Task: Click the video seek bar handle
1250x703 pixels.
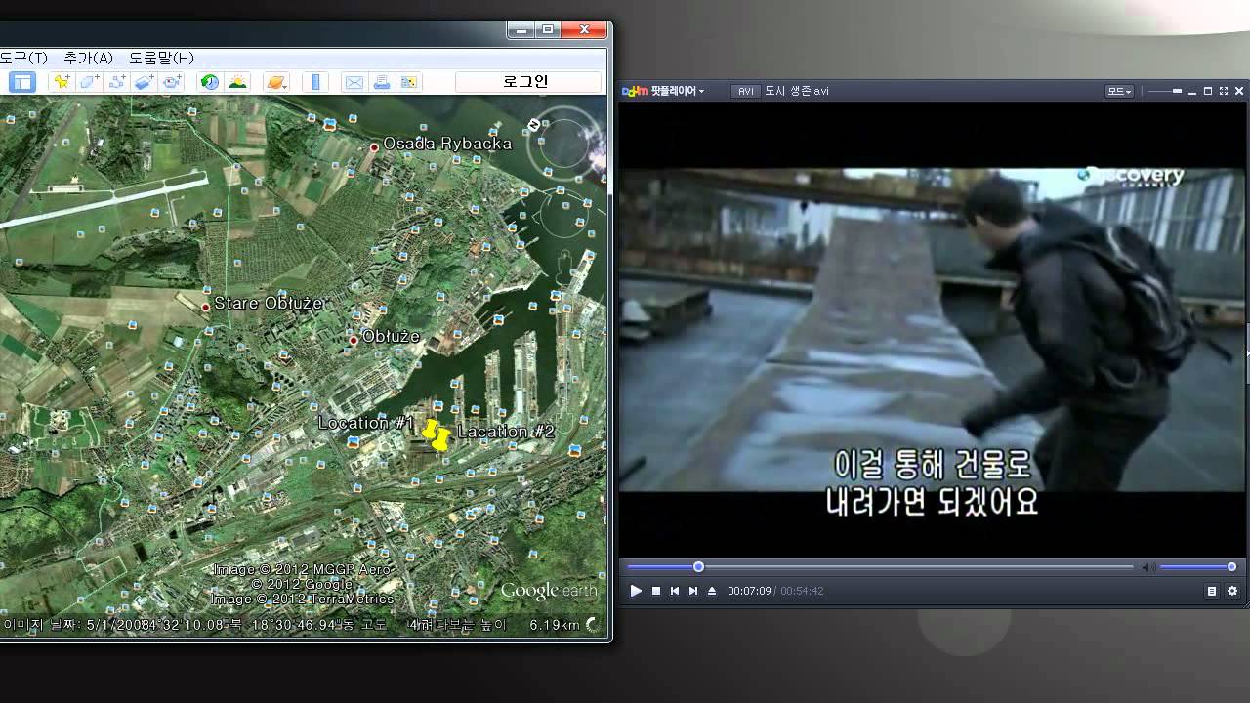Action: click(x=698, y=566)
